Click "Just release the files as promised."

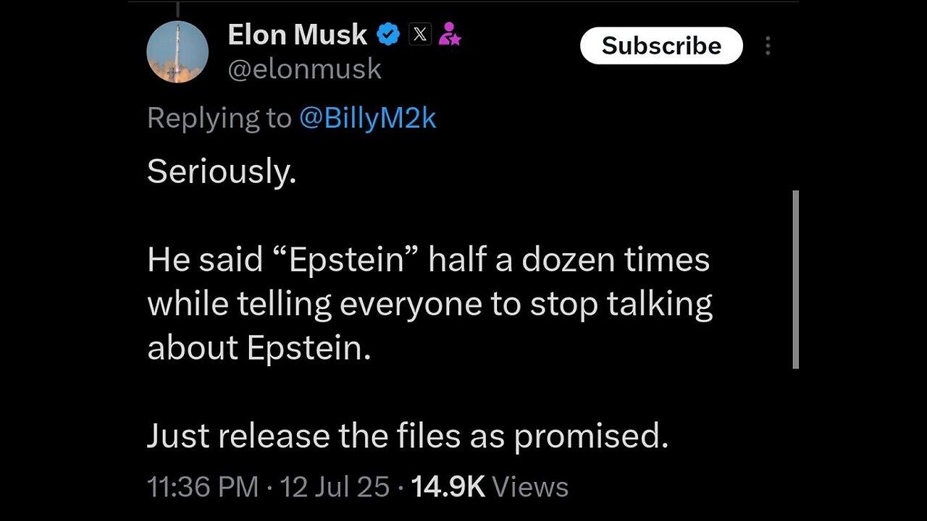tap(408, 436)
